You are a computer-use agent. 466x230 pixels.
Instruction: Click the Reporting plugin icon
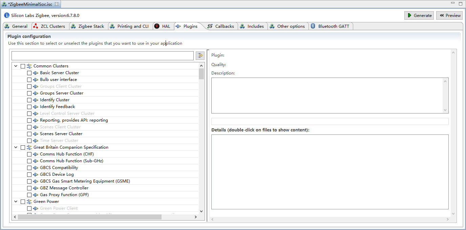(36, 120)
